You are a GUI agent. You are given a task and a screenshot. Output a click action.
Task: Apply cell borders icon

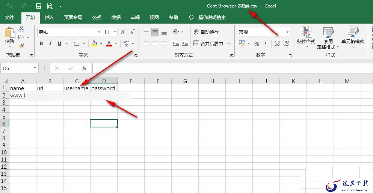77,43
